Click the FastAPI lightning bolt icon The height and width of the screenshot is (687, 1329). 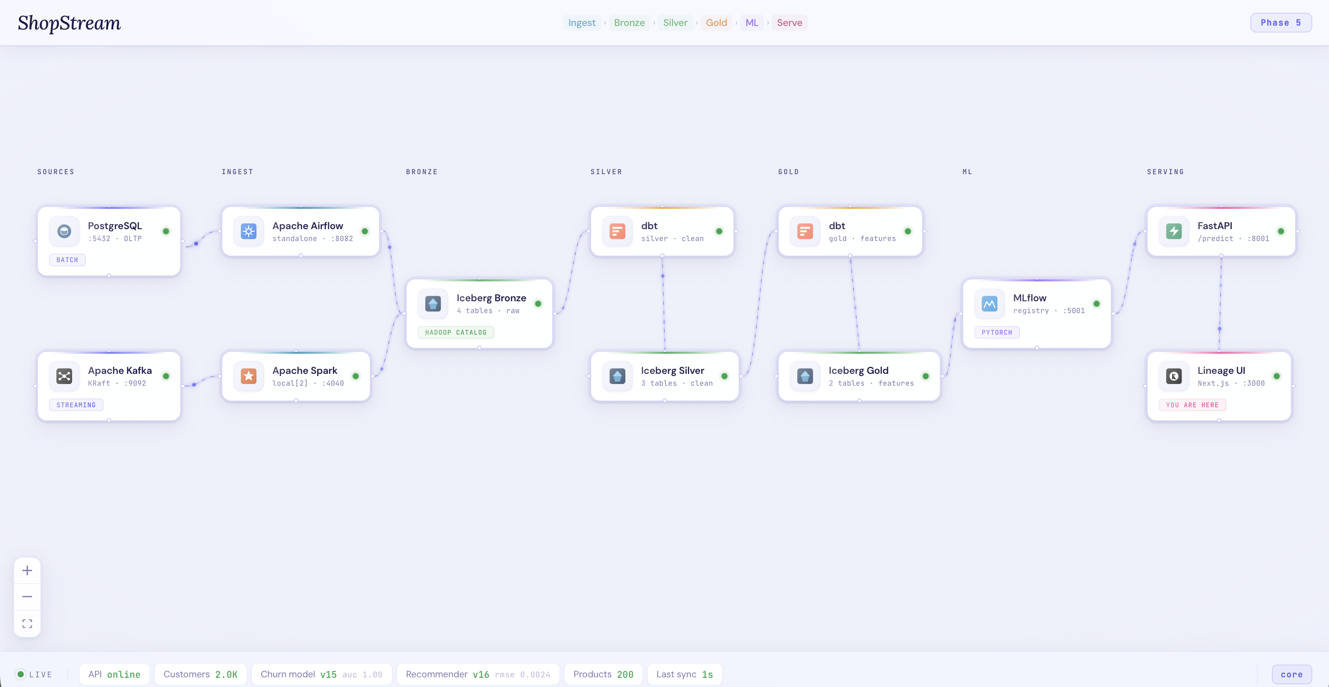(1174, 231)
